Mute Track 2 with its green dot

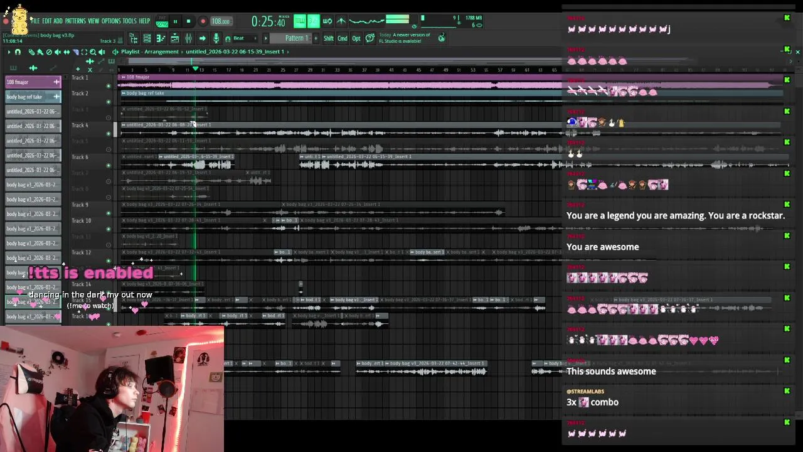click(x=109, y=102)
